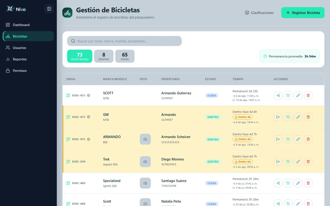Register exit for BIKE-072
Viewport: 330px width, 206px height.
pyautogui.click(x=278, y=117)
